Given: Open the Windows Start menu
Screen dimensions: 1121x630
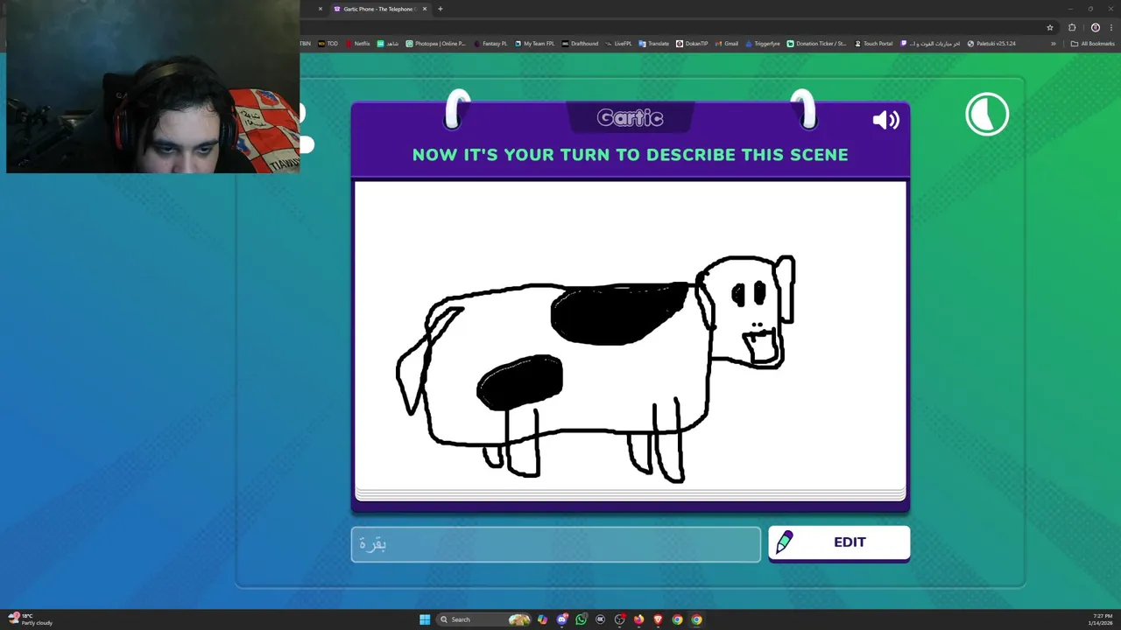Looking at the screenshot, I should [x=425, y=619].
